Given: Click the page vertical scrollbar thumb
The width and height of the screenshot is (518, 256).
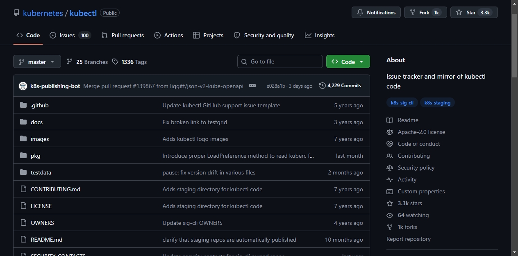Looking at the screenshot, I should [x=514, y=45].
